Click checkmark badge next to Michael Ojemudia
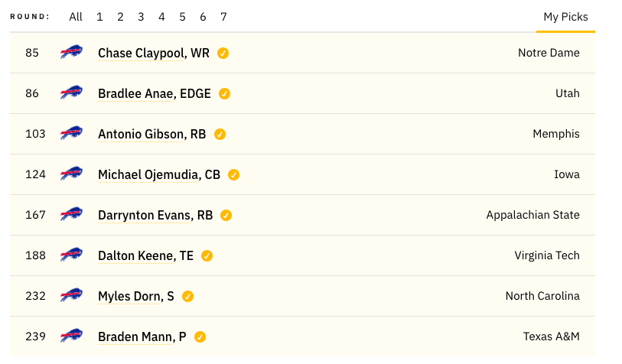Viewport: 622px width, 364px height. coord(233,175)
